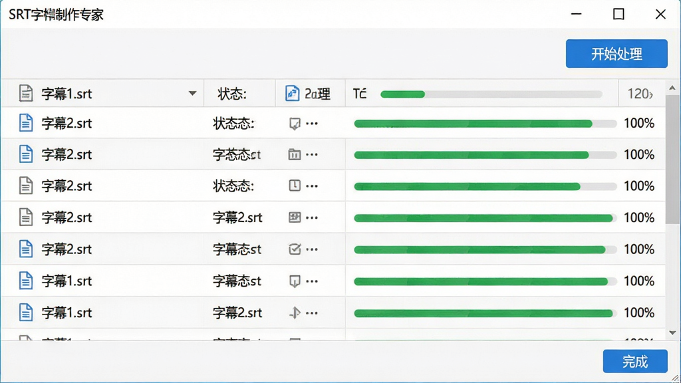Click progress bar in the clock-icon row
This screenshot has height=383, width=681.
(485, 187)
